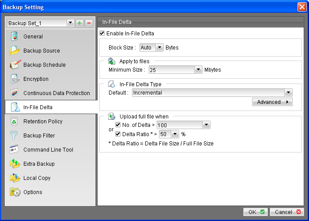Open the Minimum Size dropdown
Screen dimensions: 309x221
[x=198, y=70]
